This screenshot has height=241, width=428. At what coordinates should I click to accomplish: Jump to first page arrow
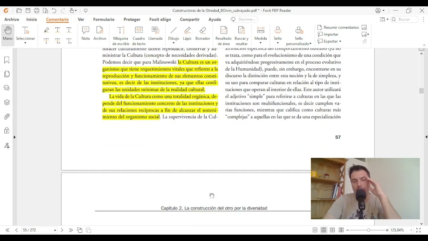(7, 230)
